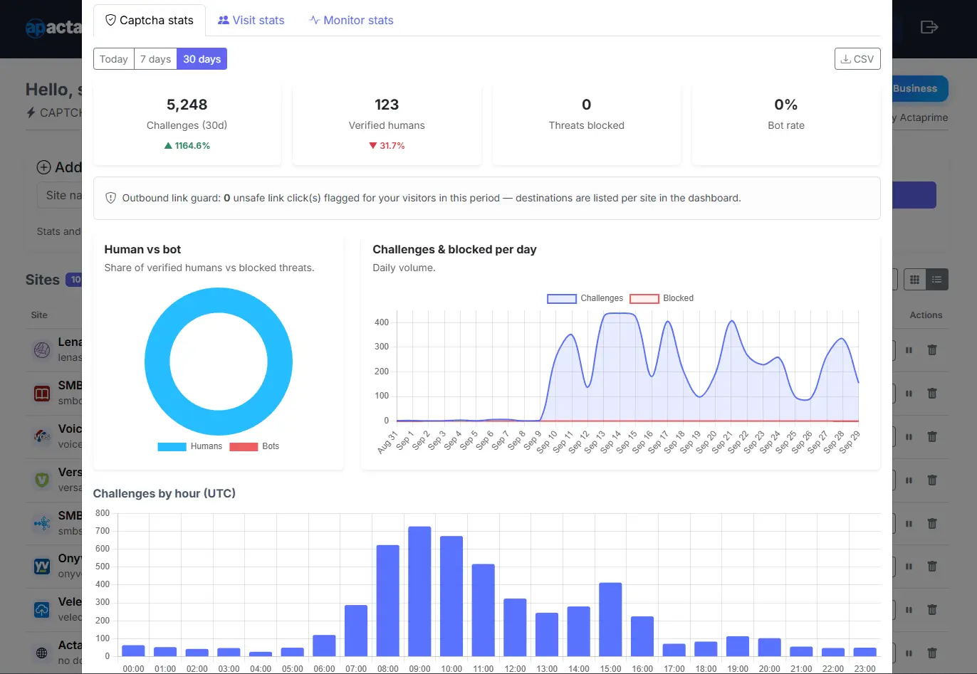
Task: Click the Acta site globe icon
Action: click(42, 653)
